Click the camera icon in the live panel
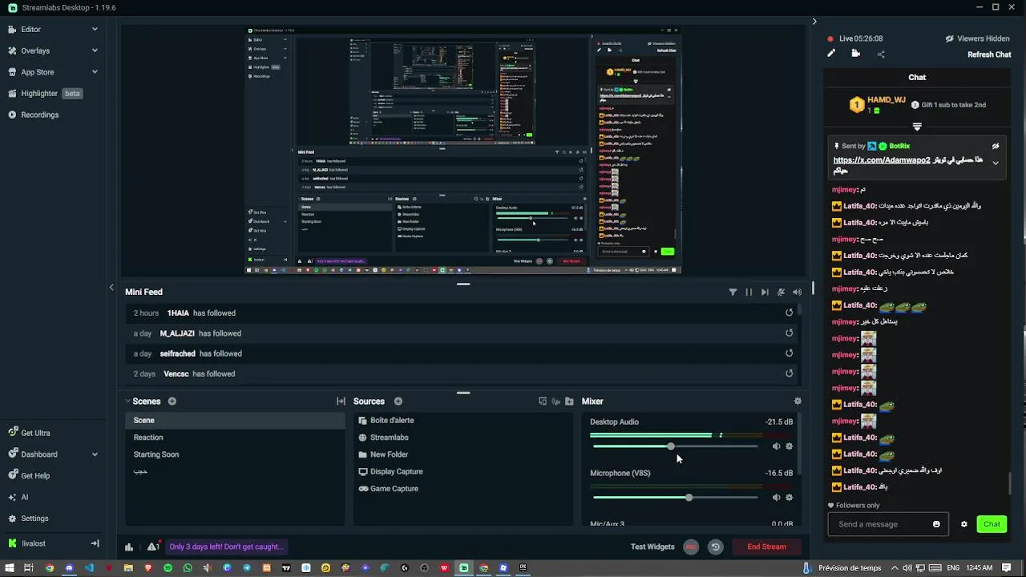 click(x=856, y=54)
